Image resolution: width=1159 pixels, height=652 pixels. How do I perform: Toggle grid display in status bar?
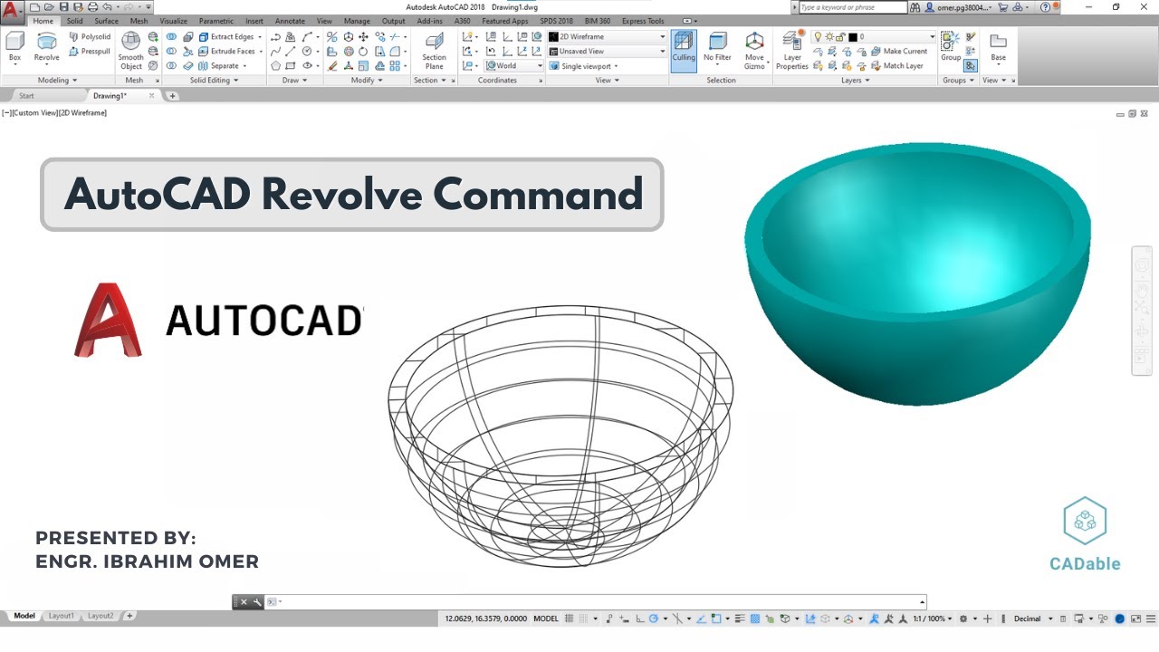pyautogui.click(x=570, y=618)
